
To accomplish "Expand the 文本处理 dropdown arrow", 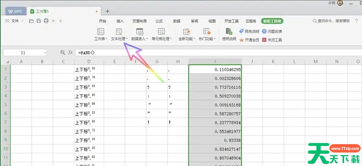I will 127,39.
